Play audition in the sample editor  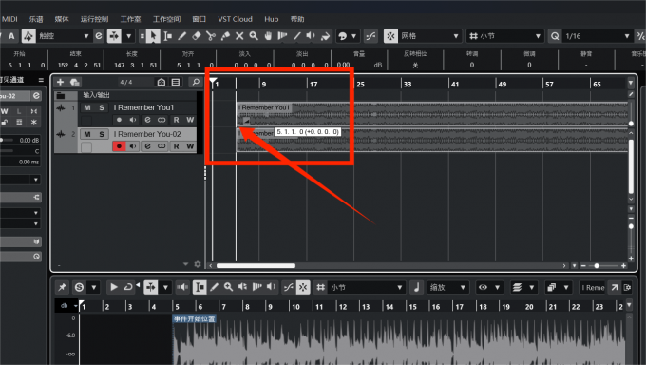point(114,287)
